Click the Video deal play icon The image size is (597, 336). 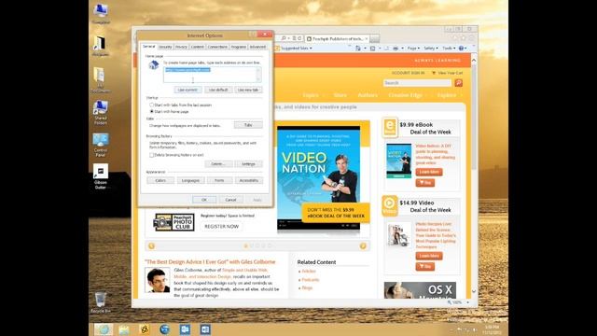(x=390, y=205)
